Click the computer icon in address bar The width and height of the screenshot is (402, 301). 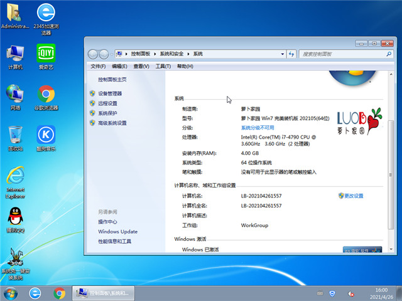click(119, 54)
